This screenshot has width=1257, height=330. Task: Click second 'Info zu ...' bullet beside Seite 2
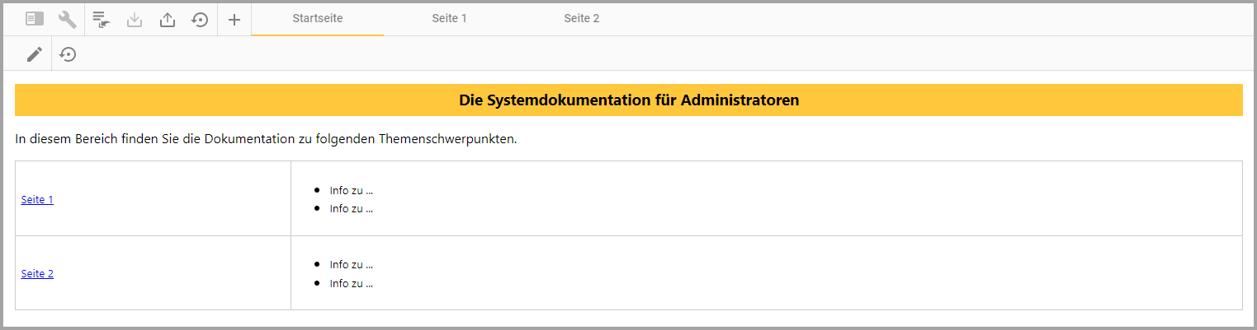(x=351, y=283)
